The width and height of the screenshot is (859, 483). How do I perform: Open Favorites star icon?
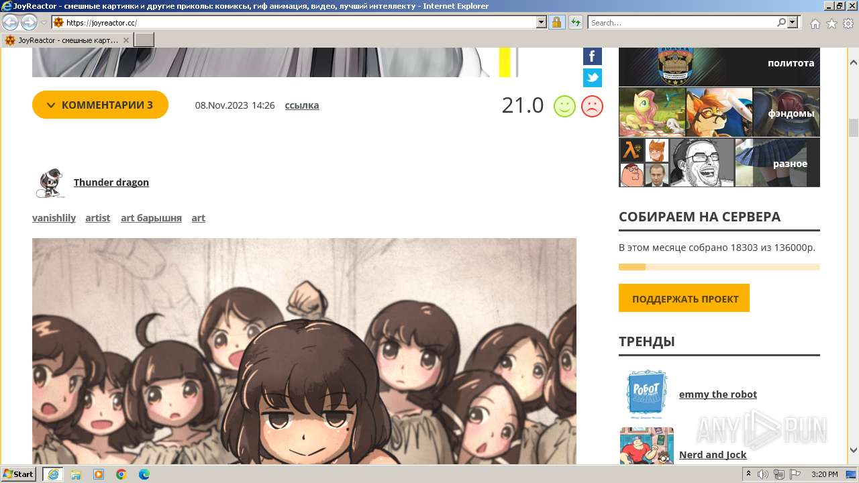tap(831, 23)
